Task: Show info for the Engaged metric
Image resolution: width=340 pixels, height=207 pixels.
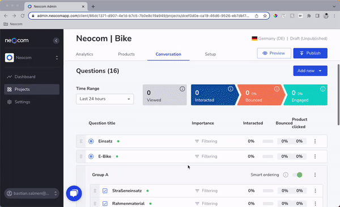Action: coord(322,88)
